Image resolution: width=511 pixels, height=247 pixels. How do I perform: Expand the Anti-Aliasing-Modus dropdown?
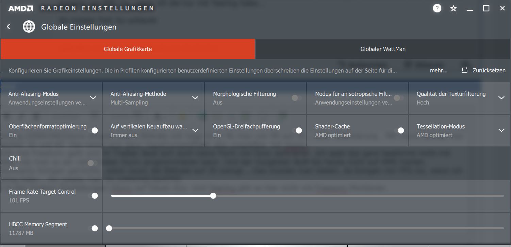point(93,98)
